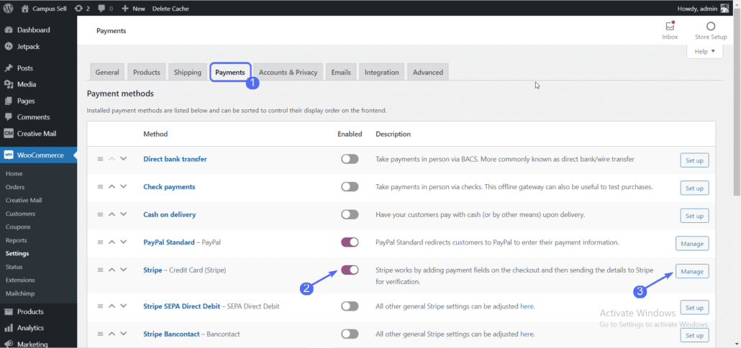Open the Accounts & Privacy tab
The height and width of the screenshot is (348, 741).
[288, 72]
